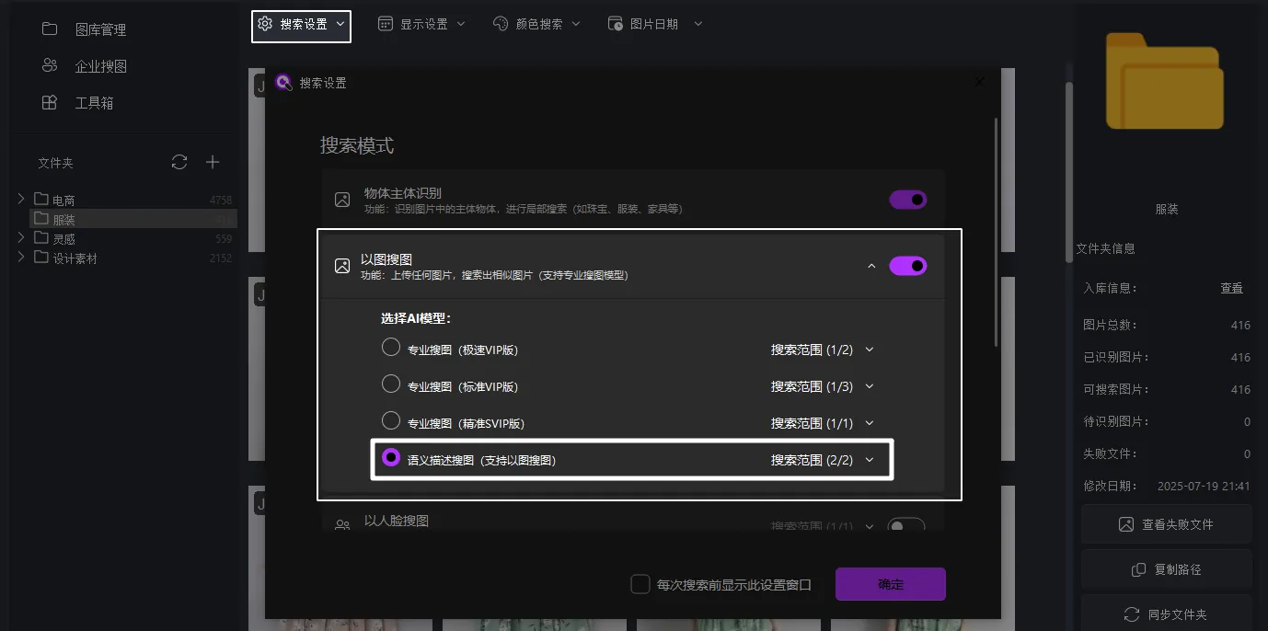Select 专业搜图（精准SVIP版）model

pos(390,422)
